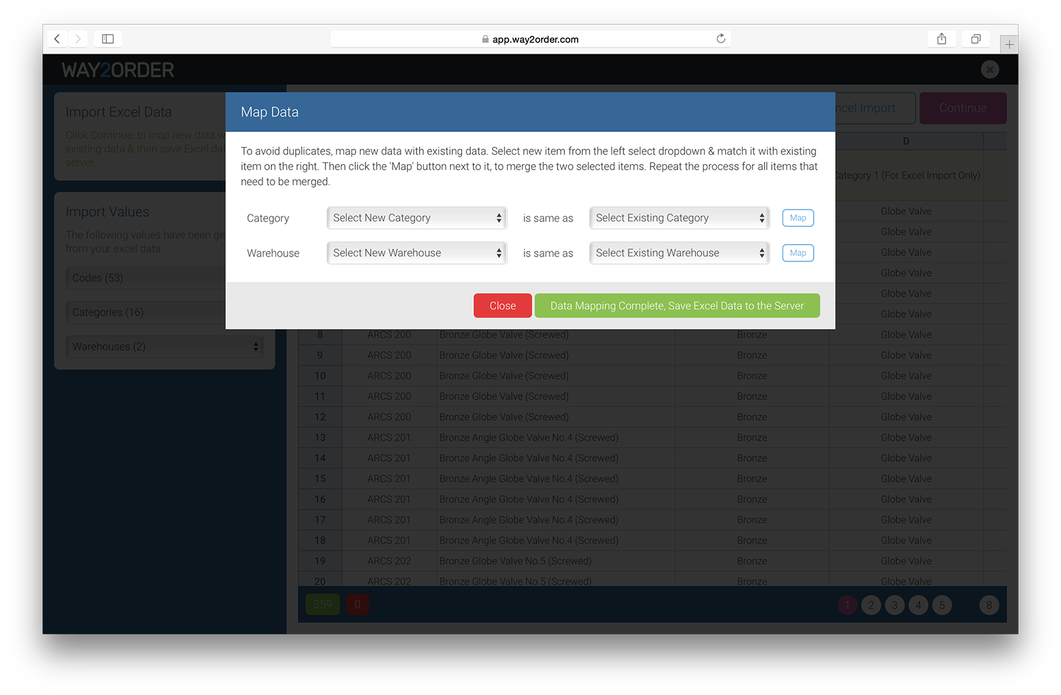Click the red 0 count badge
Viewport: 1061px width, 695px height.
pyautogui.click(x=357, y=604)
